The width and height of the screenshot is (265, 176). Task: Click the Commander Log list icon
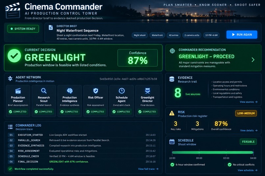tap(10, 127)
